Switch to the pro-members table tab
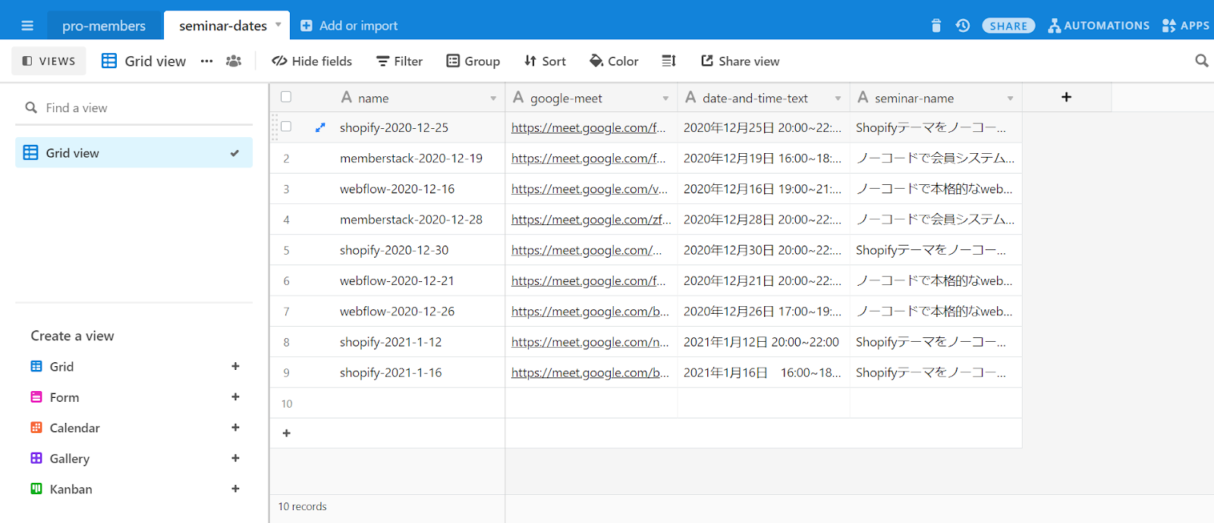 point(104,26)
